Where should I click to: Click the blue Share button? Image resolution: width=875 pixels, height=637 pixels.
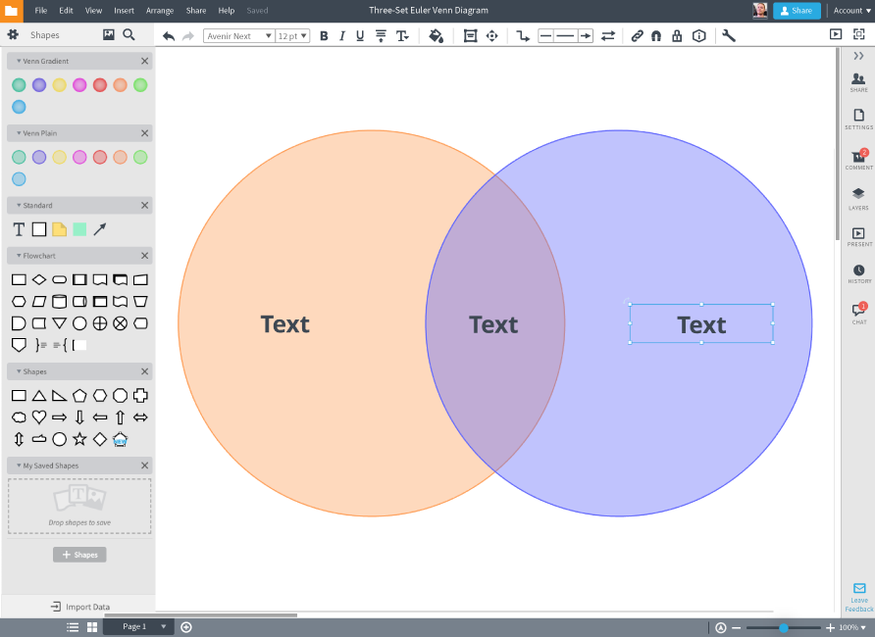coord(797,10)
